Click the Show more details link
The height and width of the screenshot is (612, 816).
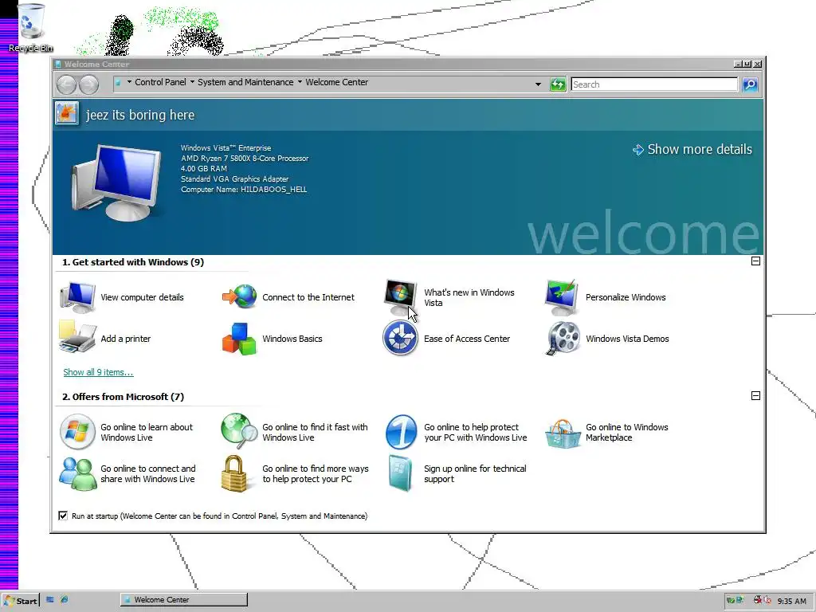692,149
